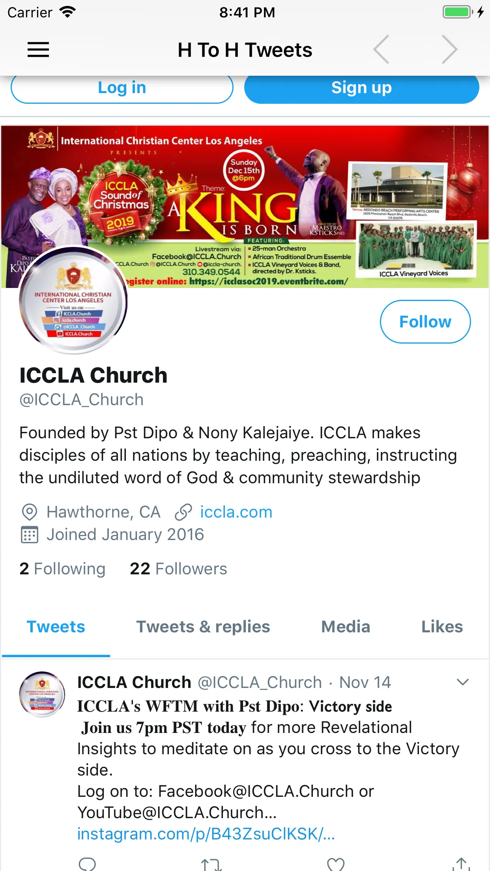Open the hamburger menu

(38, 50)
